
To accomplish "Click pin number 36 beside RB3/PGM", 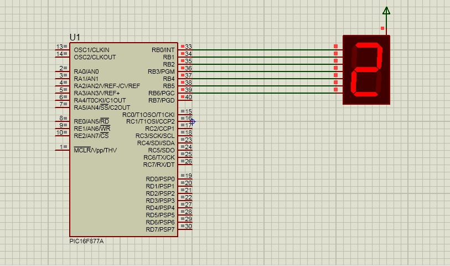I will (188, 68).
